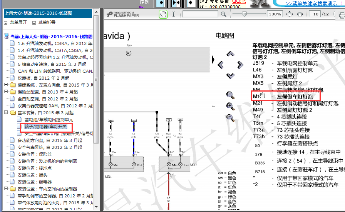Open 安全气囊系统 entry
Viewport: 345px width, 212px height.
pos(50,147)
